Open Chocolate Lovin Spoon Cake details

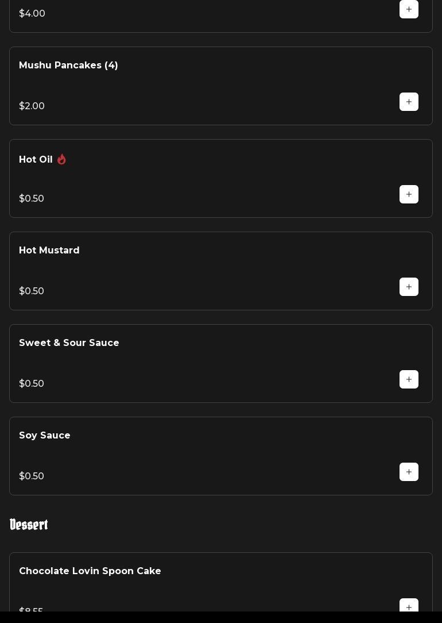(x=90, y=571)
